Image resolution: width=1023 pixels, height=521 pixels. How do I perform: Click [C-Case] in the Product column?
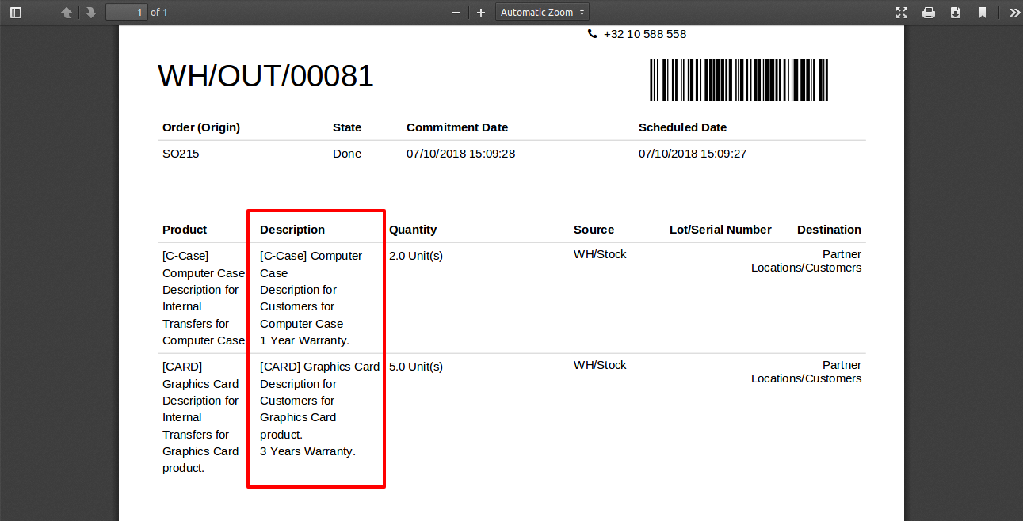(185, 256)
